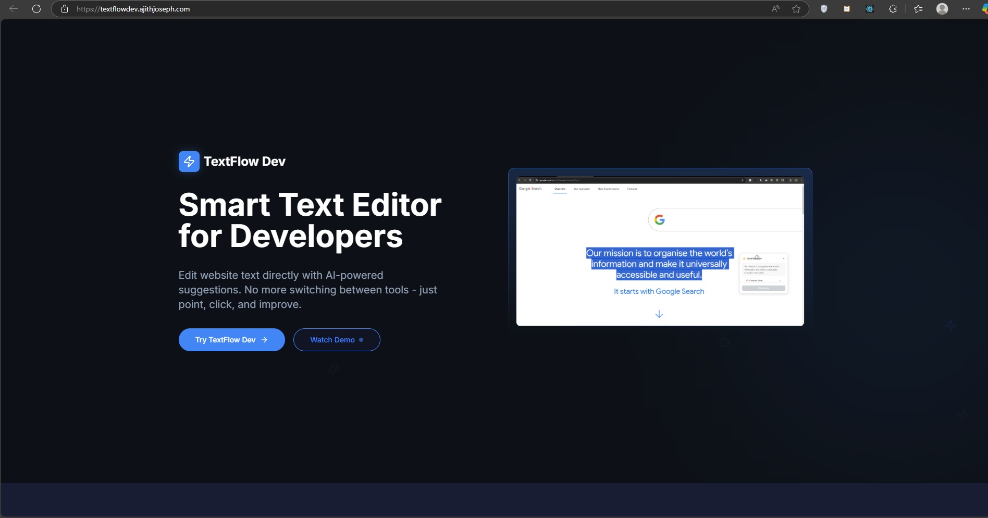Click the Google G logo in preview
The height and width of the screenshot is (518, 988).
coord(660,220)
